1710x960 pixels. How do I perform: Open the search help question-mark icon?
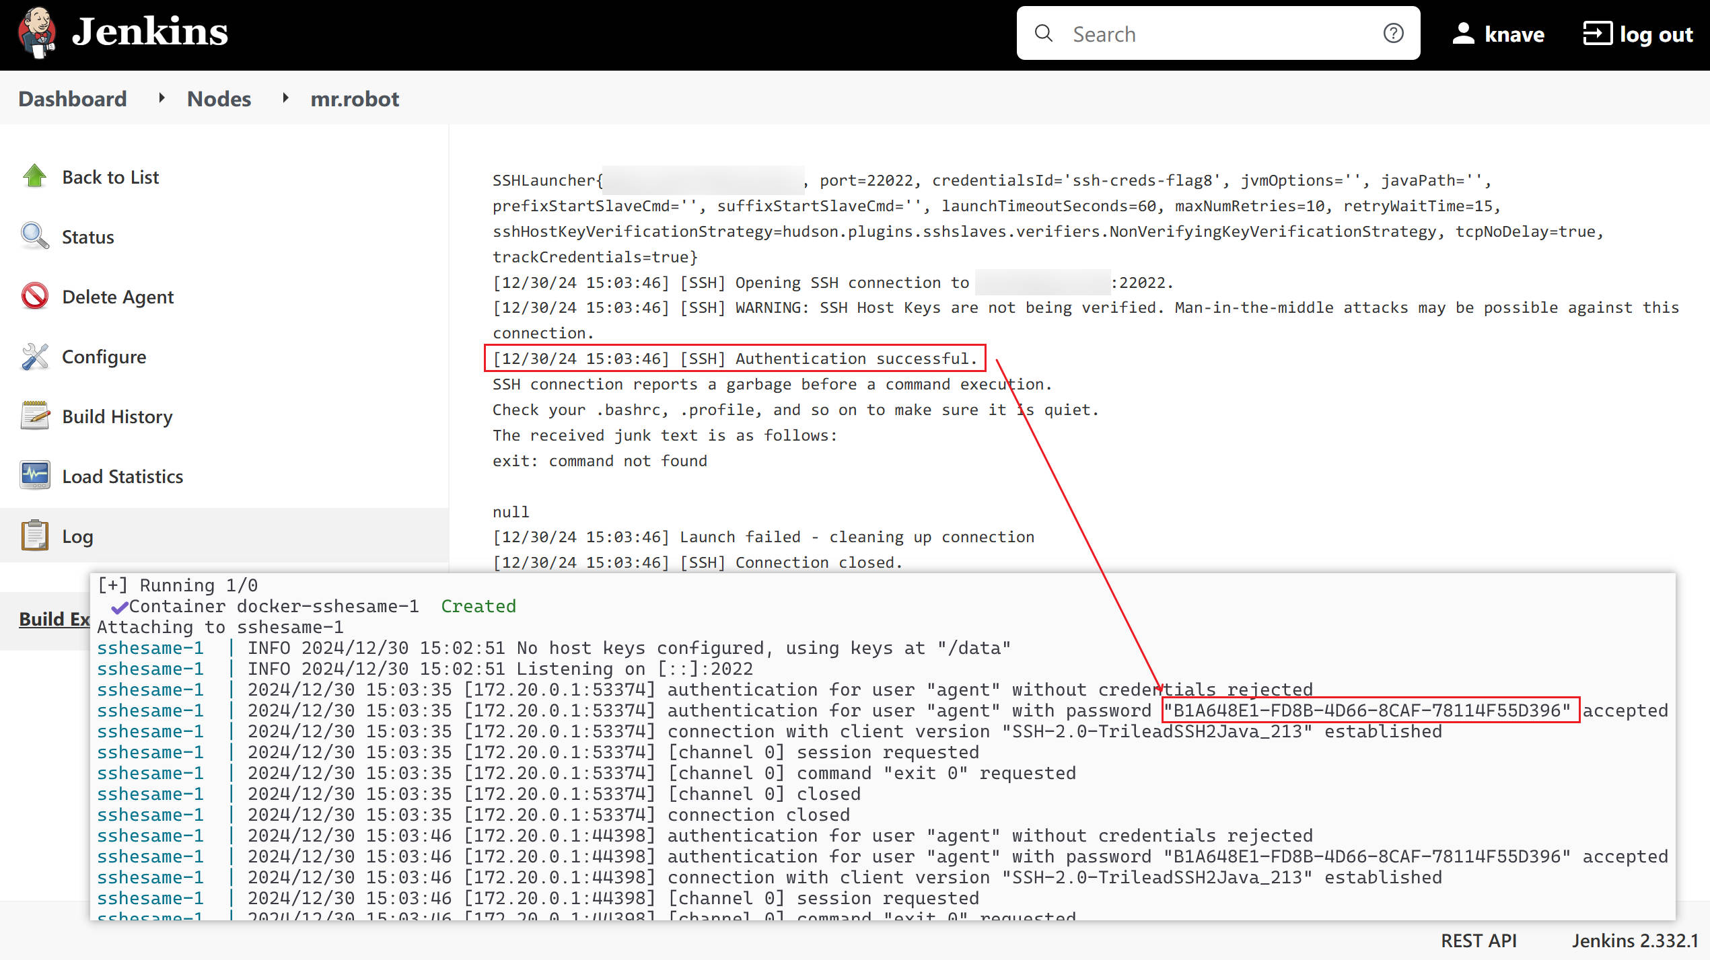(x=1393, y=33)
